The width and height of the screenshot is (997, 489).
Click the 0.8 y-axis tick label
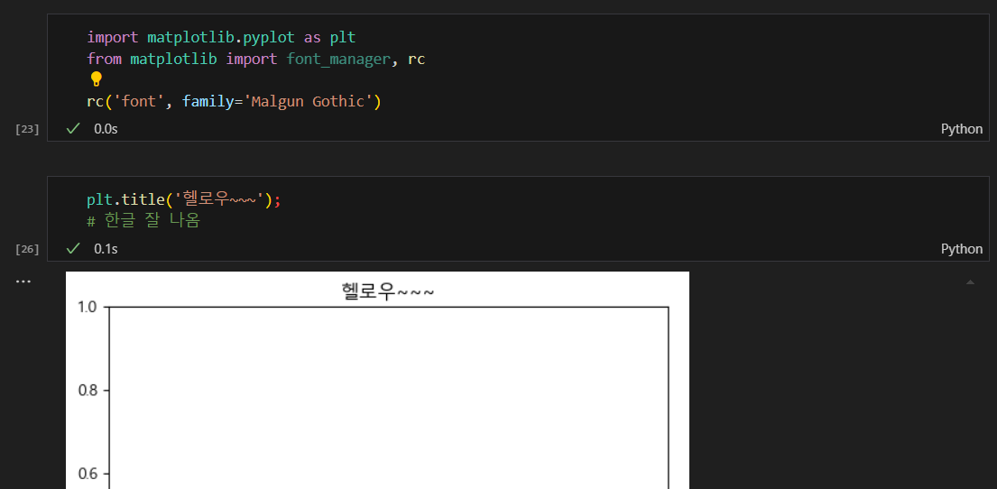click(88, 391)
